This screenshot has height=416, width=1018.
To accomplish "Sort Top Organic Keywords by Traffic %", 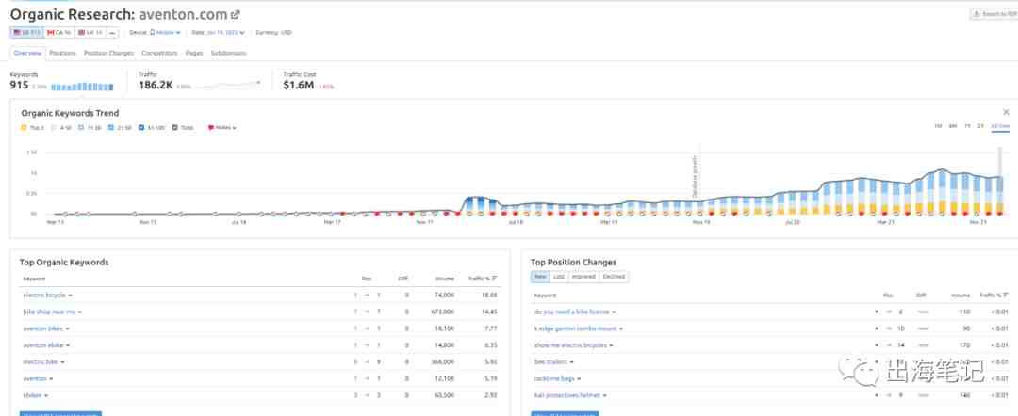I will 483,279.
